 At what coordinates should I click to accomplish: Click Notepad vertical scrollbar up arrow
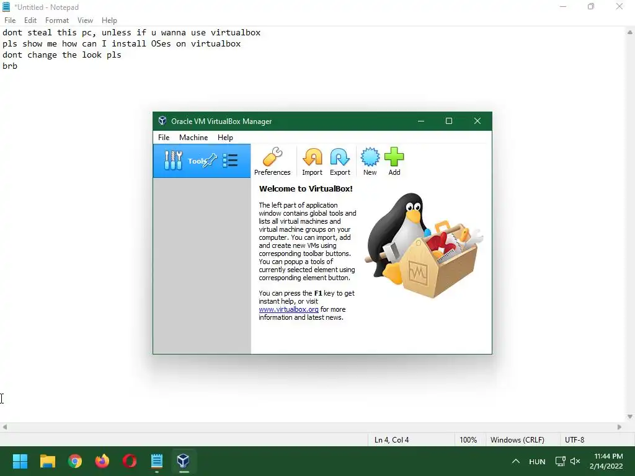pos(630,32)
